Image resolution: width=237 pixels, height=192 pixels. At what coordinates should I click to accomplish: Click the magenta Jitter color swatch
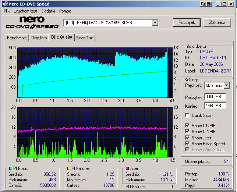click(x=127, y=168)
